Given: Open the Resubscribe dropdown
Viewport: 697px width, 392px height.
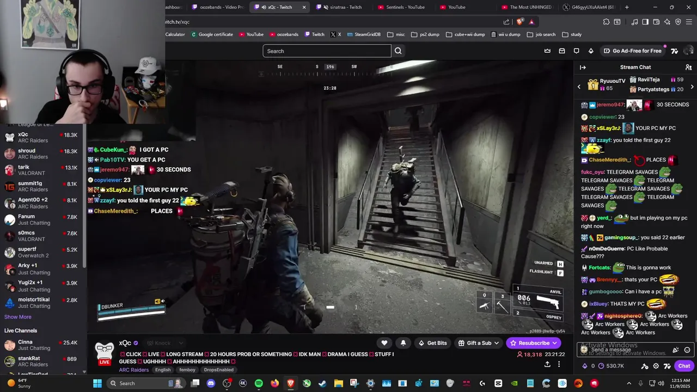Looking at the screenshot, I should [x=554, y=343].
